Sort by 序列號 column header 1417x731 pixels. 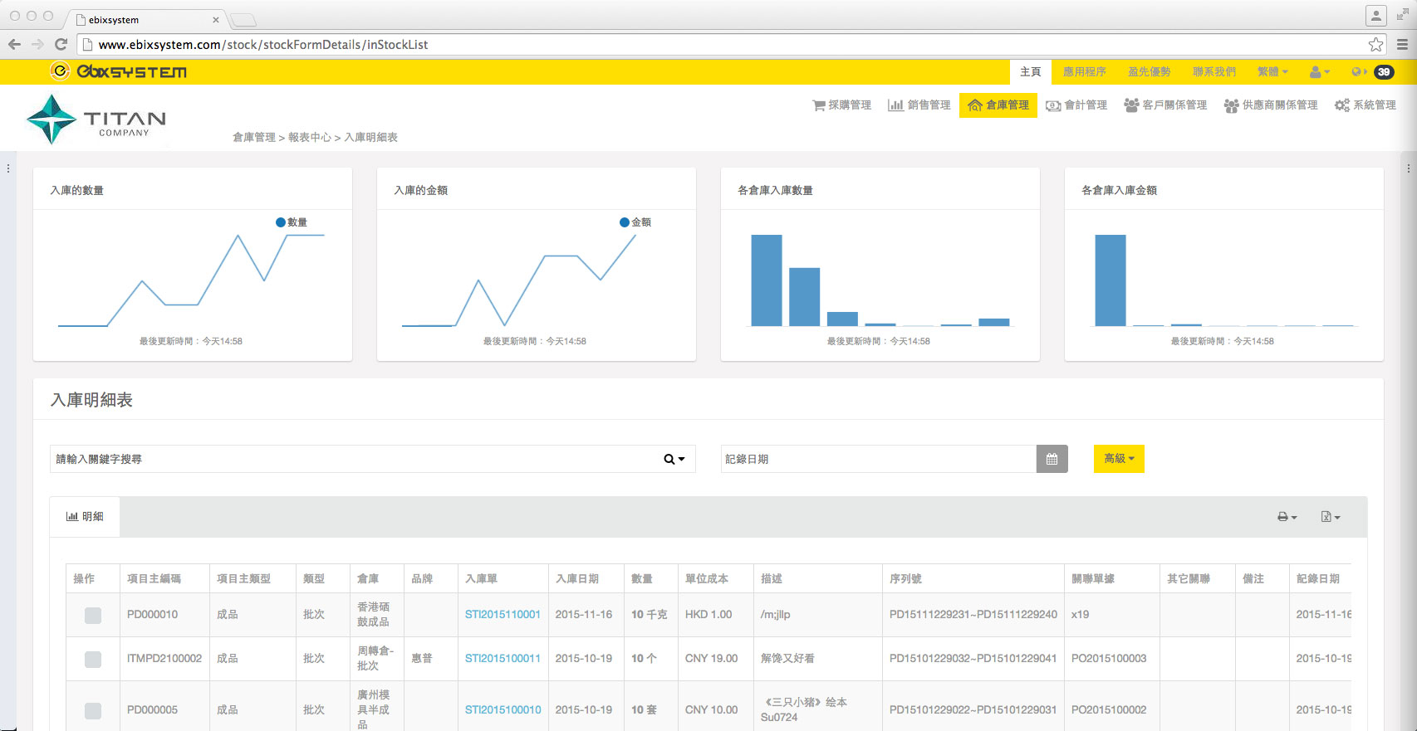click(x=973, y=578)
